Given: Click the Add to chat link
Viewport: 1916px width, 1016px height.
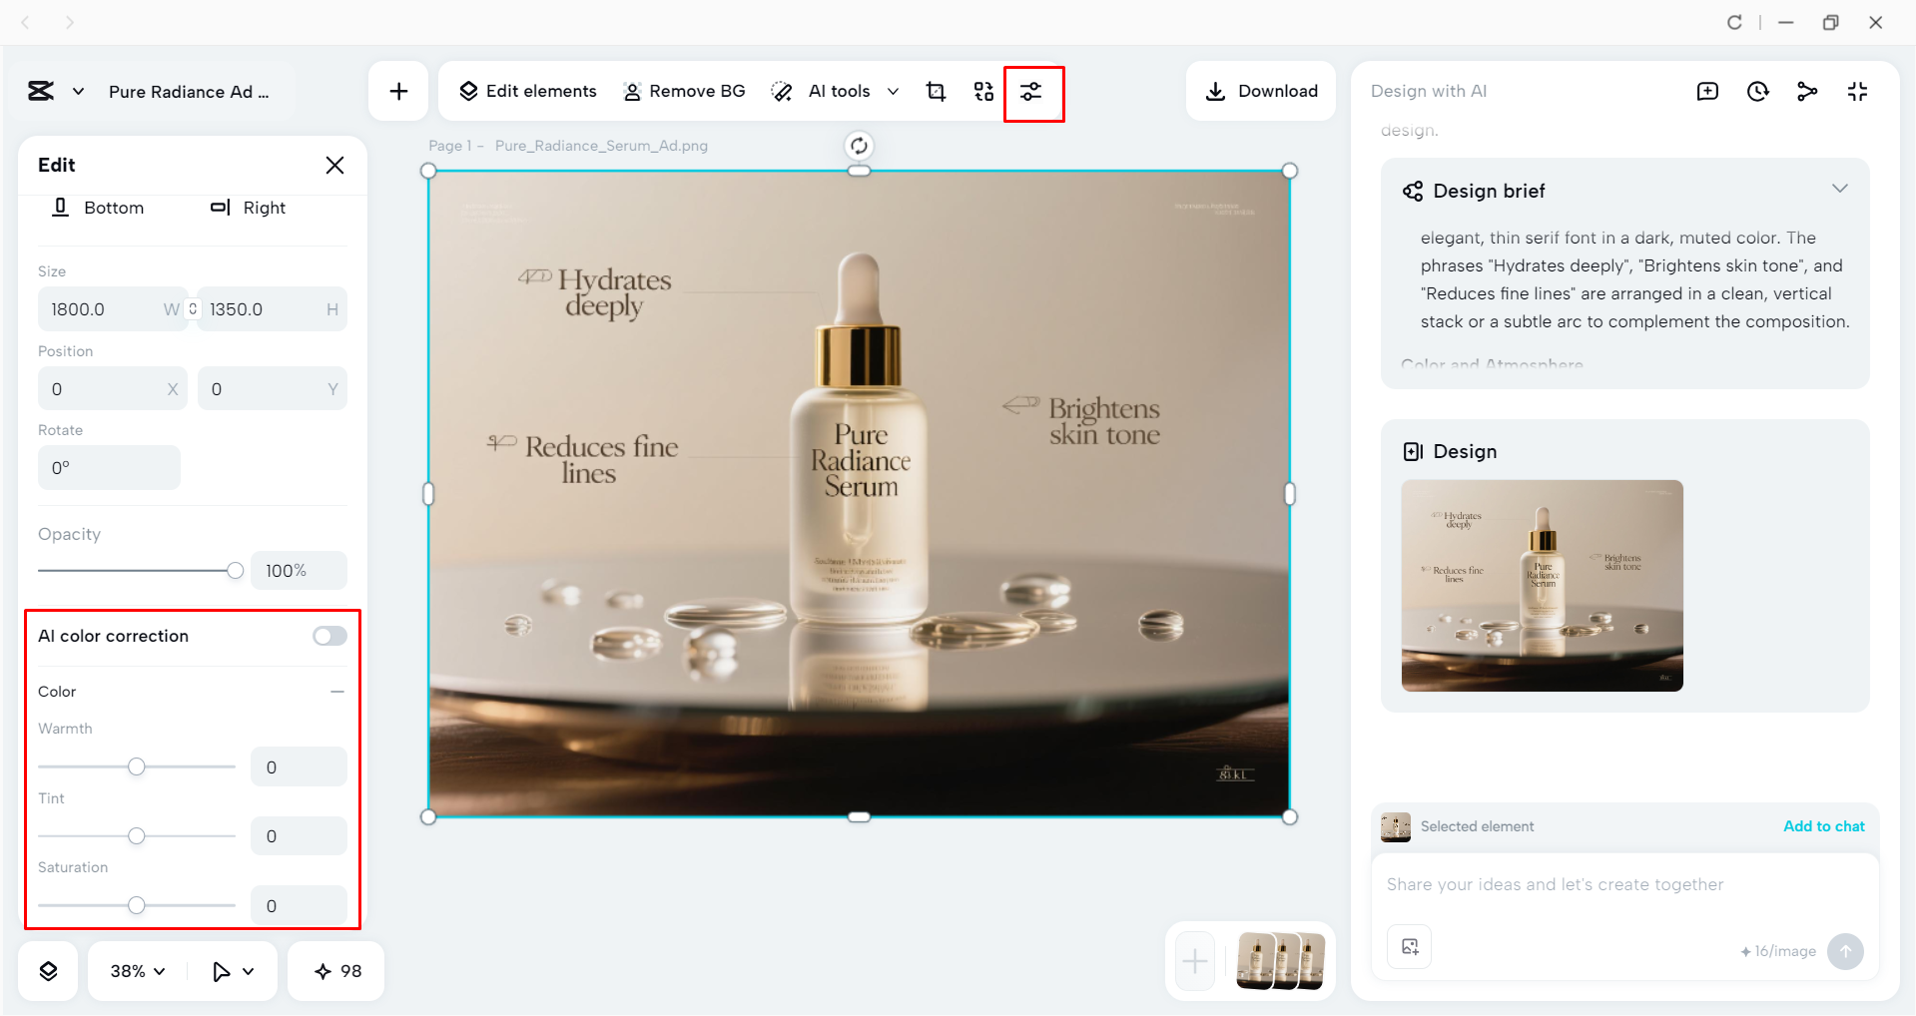Looking at the screenshot, I should pos(1823,826).
